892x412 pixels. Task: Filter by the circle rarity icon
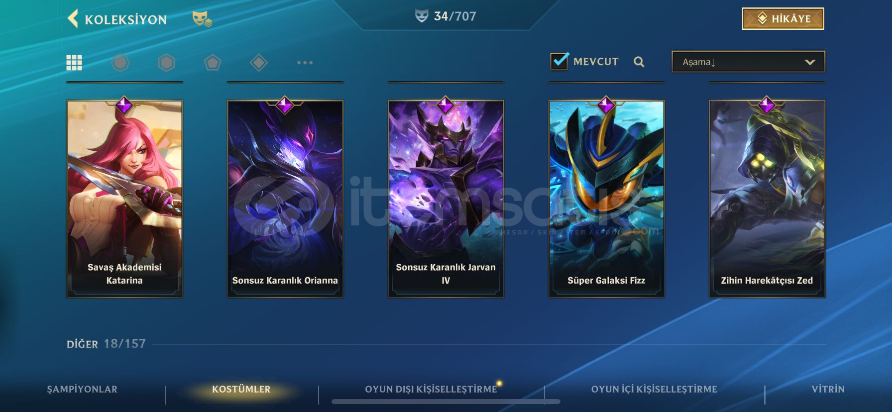point(120,63)
